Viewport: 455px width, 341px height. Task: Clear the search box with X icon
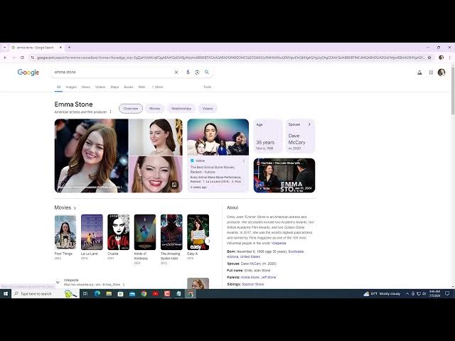[x=176, y=72]
